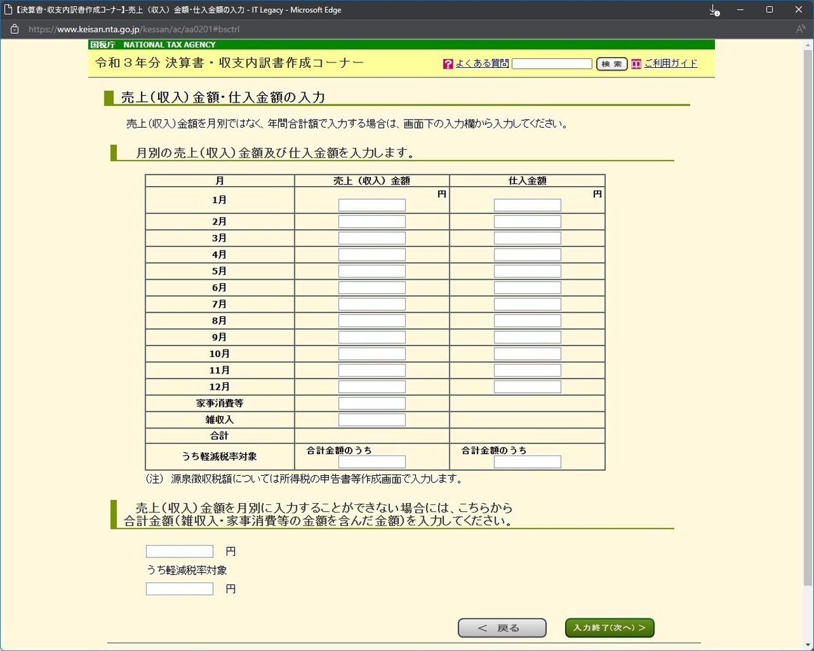Click the 3月 仕入金額 field
This screenshot has width=814, height=651.
coord(528,238)
